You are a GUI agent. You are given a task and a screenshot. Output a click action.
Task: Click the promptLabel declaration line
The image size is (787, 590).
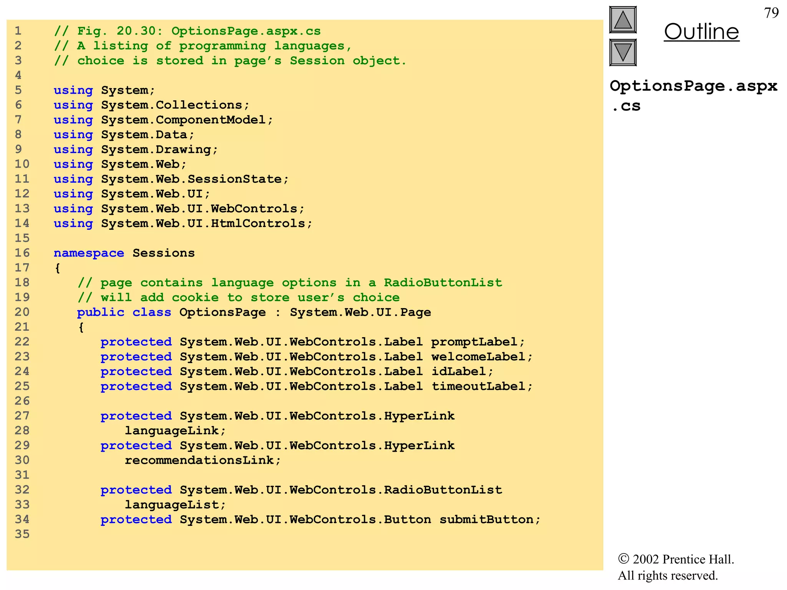(x=313, y=342)
